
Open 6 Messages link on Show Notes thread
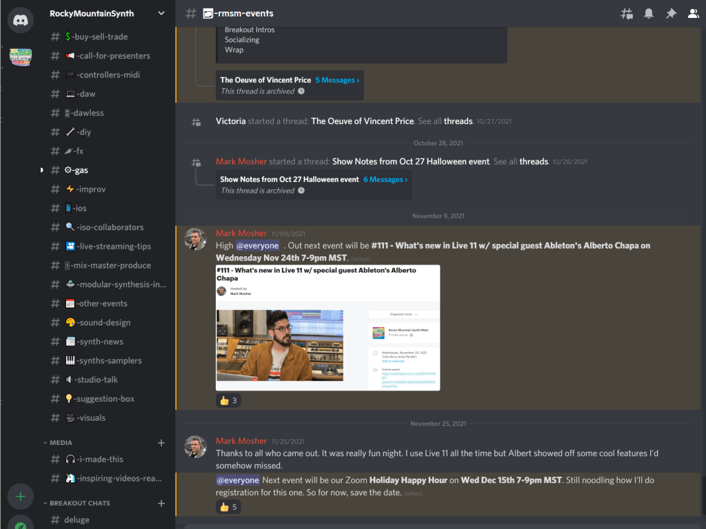point(385,179)
